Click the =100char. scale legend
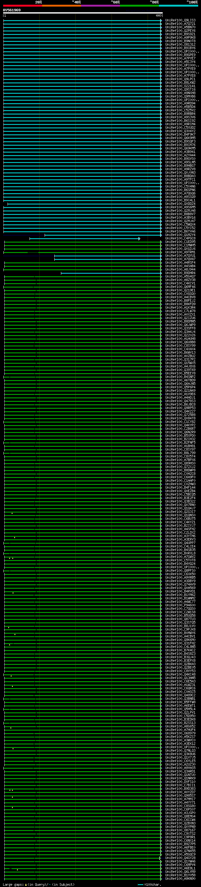The image size is (201, 887). pyautogui.click(x=150, y=884)
